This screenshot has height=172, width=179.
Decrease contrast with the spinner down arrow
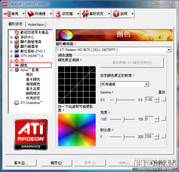tap(156, 138)
